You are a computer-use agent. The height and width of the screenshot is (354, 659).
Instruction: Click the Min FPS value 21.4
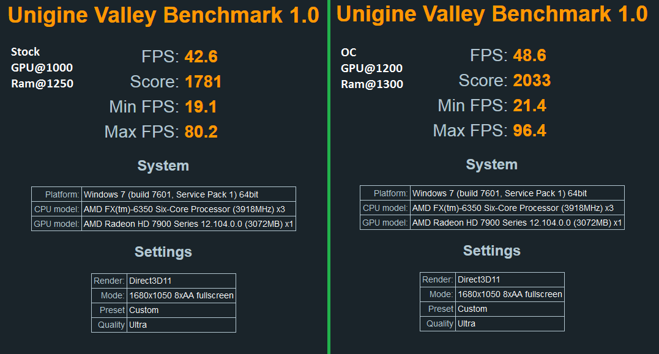click(x=529, y=105)
